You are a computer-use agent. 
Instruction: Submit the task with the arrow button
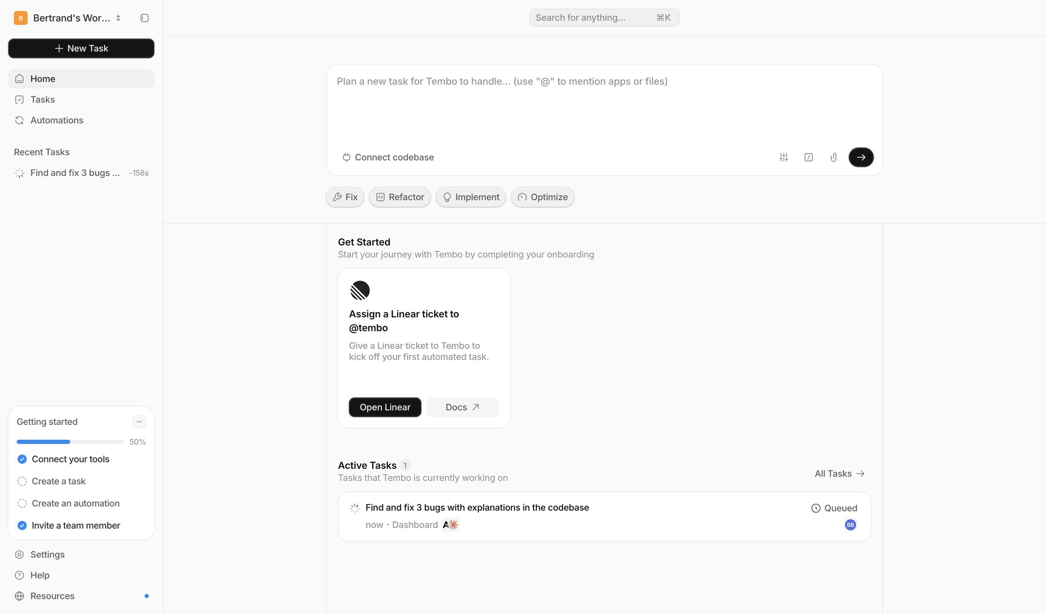tap(861, 157)
